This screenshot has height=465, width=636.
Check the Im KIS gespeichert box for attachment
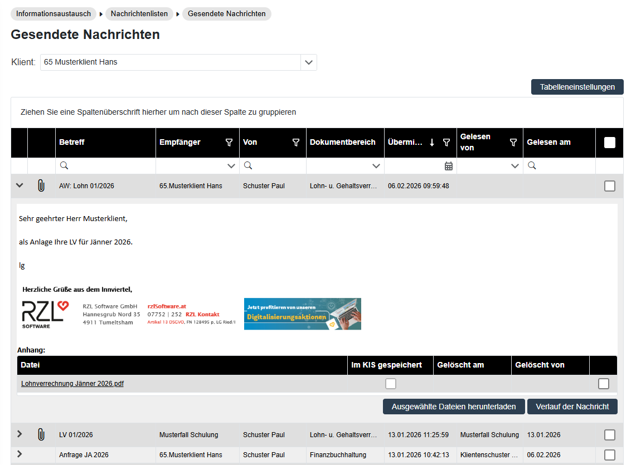click(391, 384)
